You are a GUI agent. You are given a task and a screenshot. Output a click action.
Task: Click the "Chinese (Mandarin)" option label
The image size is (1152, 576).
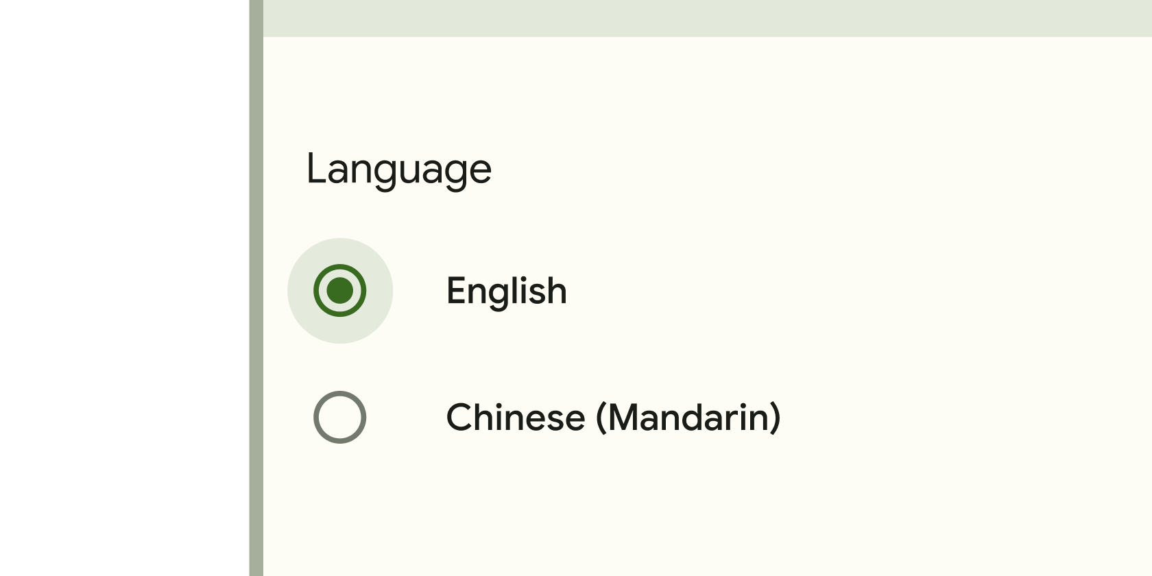[x=613, y=417]
